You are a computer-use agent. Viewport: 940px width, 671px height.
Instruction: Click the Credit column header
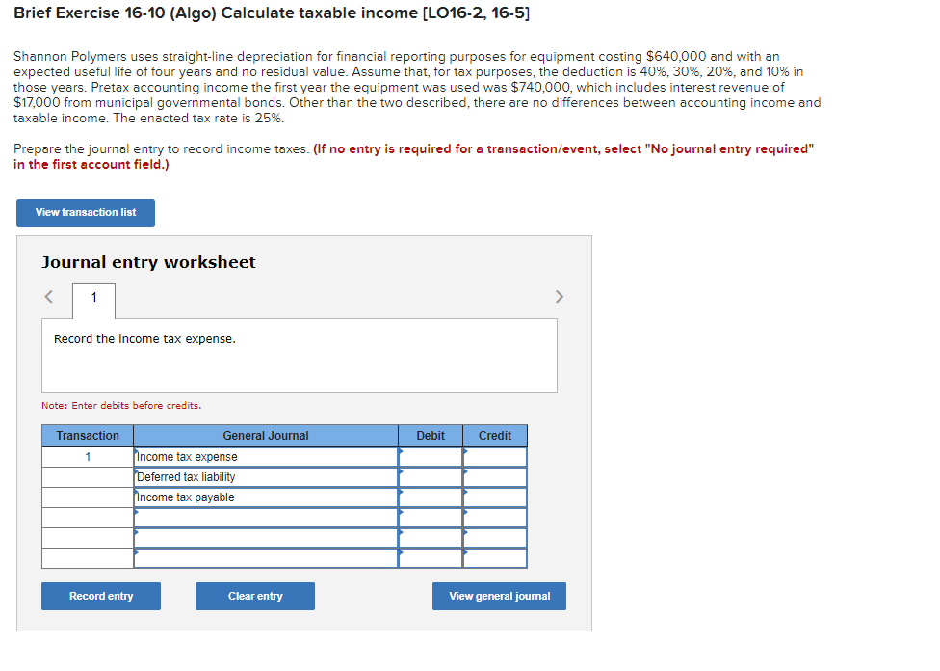click(x=494, y=435)
